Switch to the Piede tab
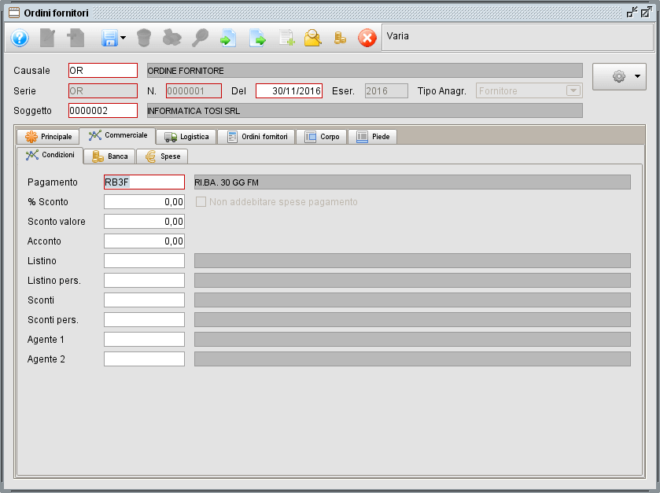Viewport: 660px width, 493px height. (x=373, y=136)
